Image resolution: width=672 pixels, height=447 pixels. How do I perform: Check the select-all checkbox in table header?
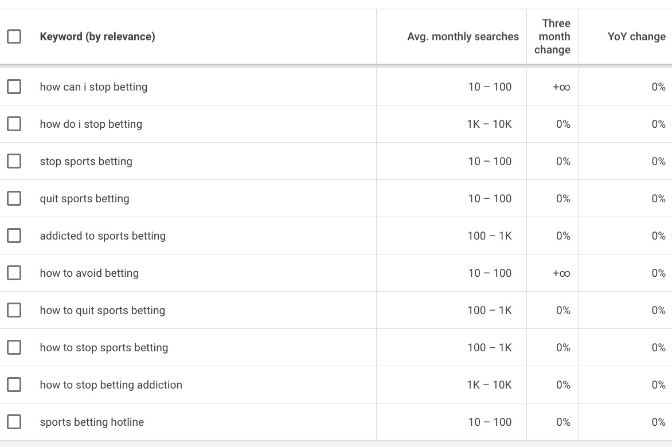tap(14, 36)
